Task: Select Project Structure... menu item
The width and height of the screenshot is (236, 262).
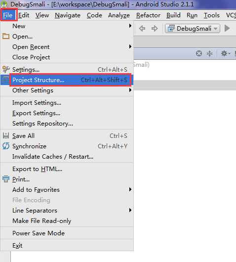Action: coord(67,80)
